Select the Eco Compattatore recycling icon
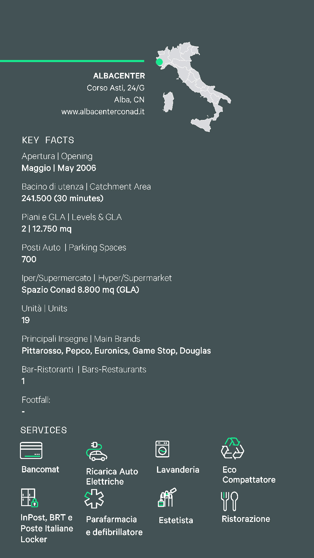This screenshot has height=558, width=314. pyautogui.click(x=232, y=448)
